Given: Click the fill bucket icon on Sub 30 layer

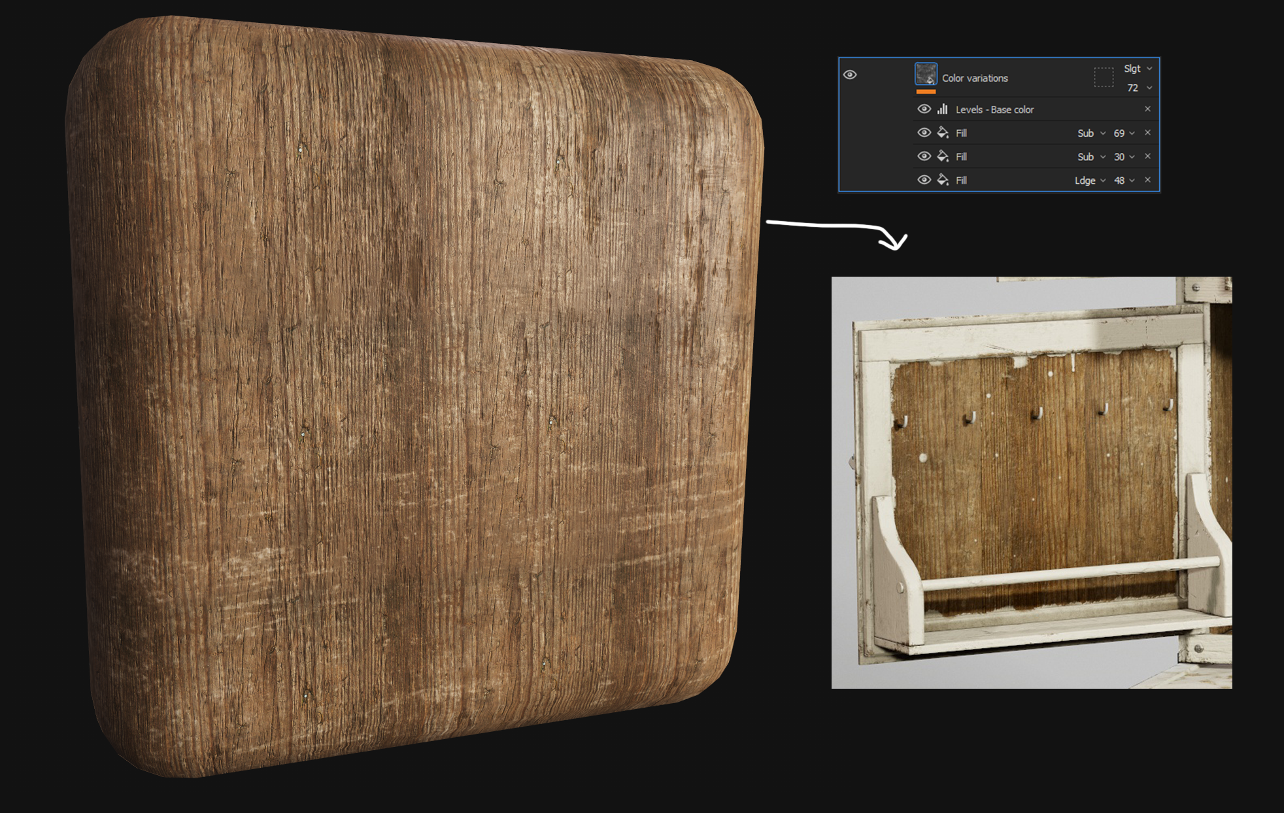Looking at the screenshot, I should [x=942, y=156].
